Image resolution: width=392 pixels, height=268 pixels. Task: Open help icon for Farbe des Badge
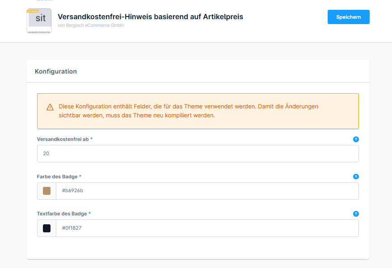(356, 177)
